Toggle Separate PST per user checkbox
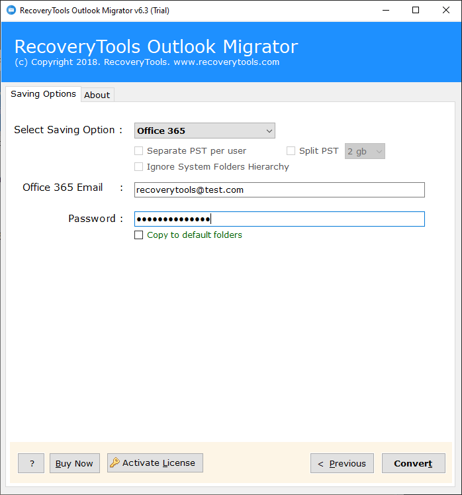This screenshot has height=495, width=462. tap(139, 151)
